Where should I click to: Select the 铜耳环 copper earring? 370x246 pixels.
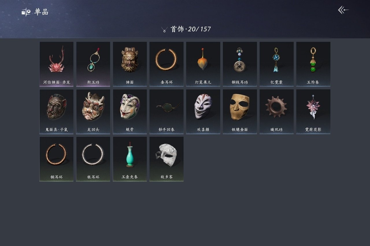point(56,159)
